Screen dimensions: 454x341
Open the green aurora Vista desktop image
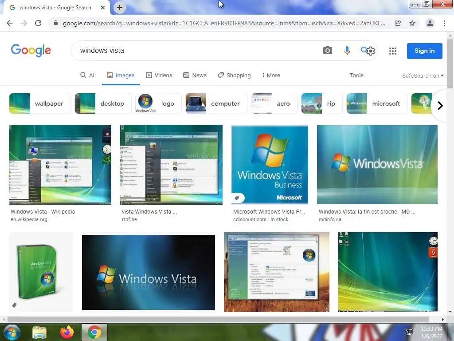click(388, 272)
